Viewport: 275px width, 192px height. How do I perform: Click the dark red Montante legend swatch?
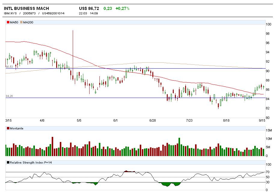[x=8, y=128]
